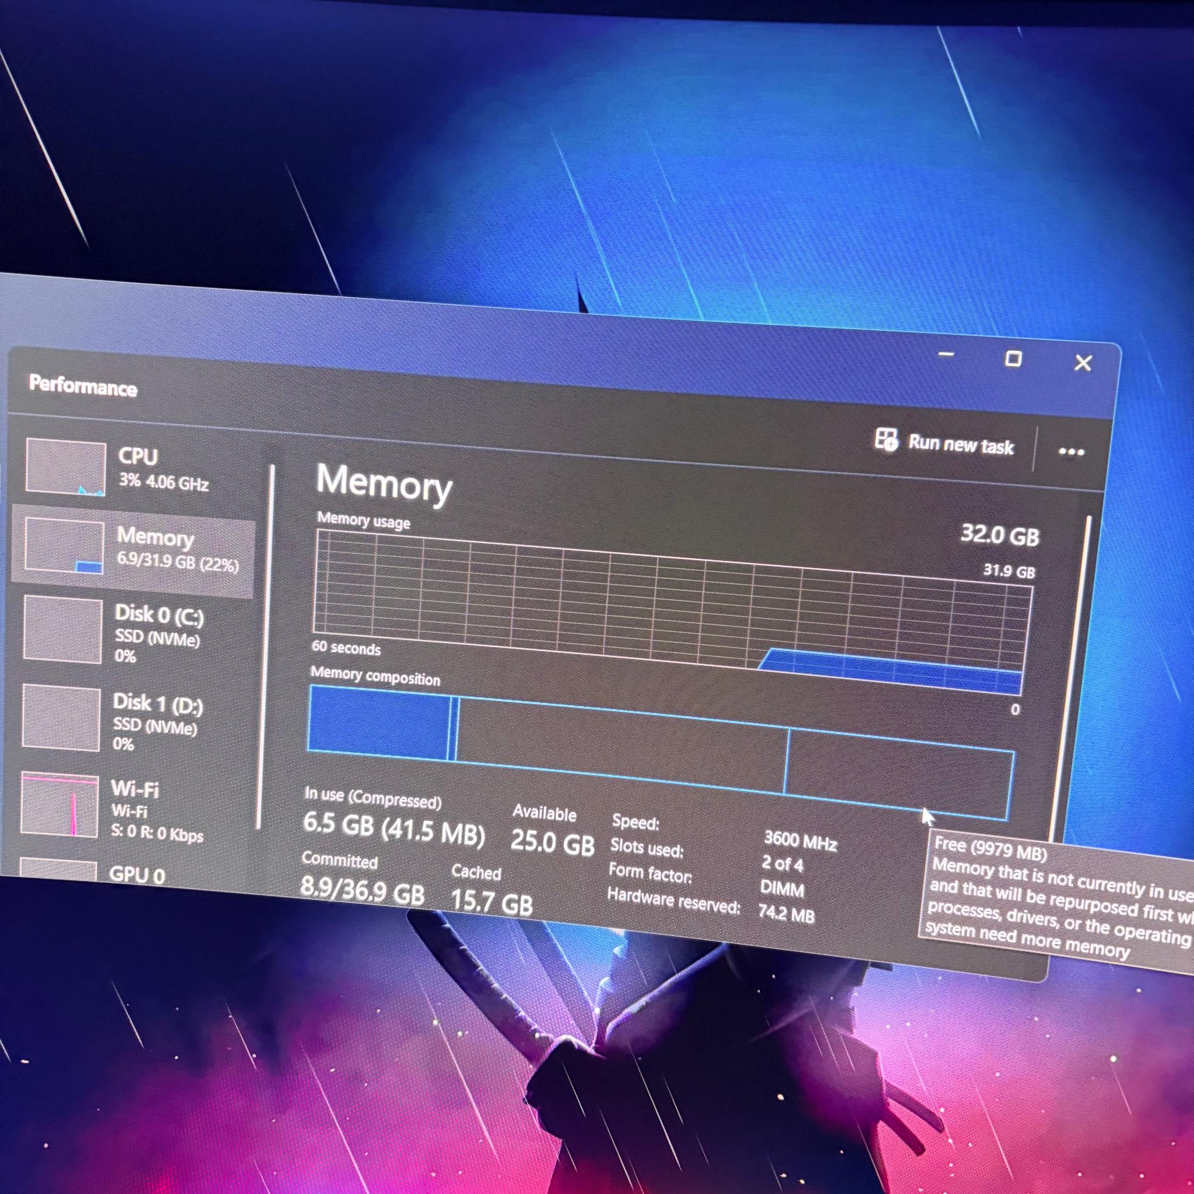Click the Available value 25.0 GB
This screenshot has height=1194, width=1194.
point(553,842)
